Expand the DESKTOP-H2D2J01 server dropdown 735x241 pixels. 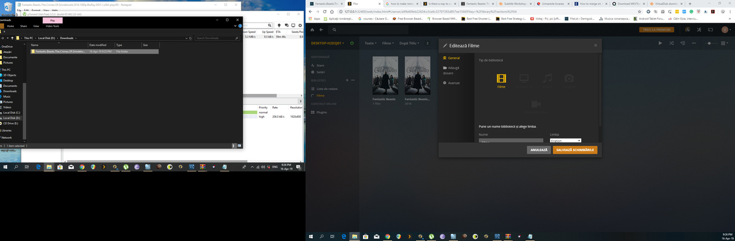(x=328, y=43)
